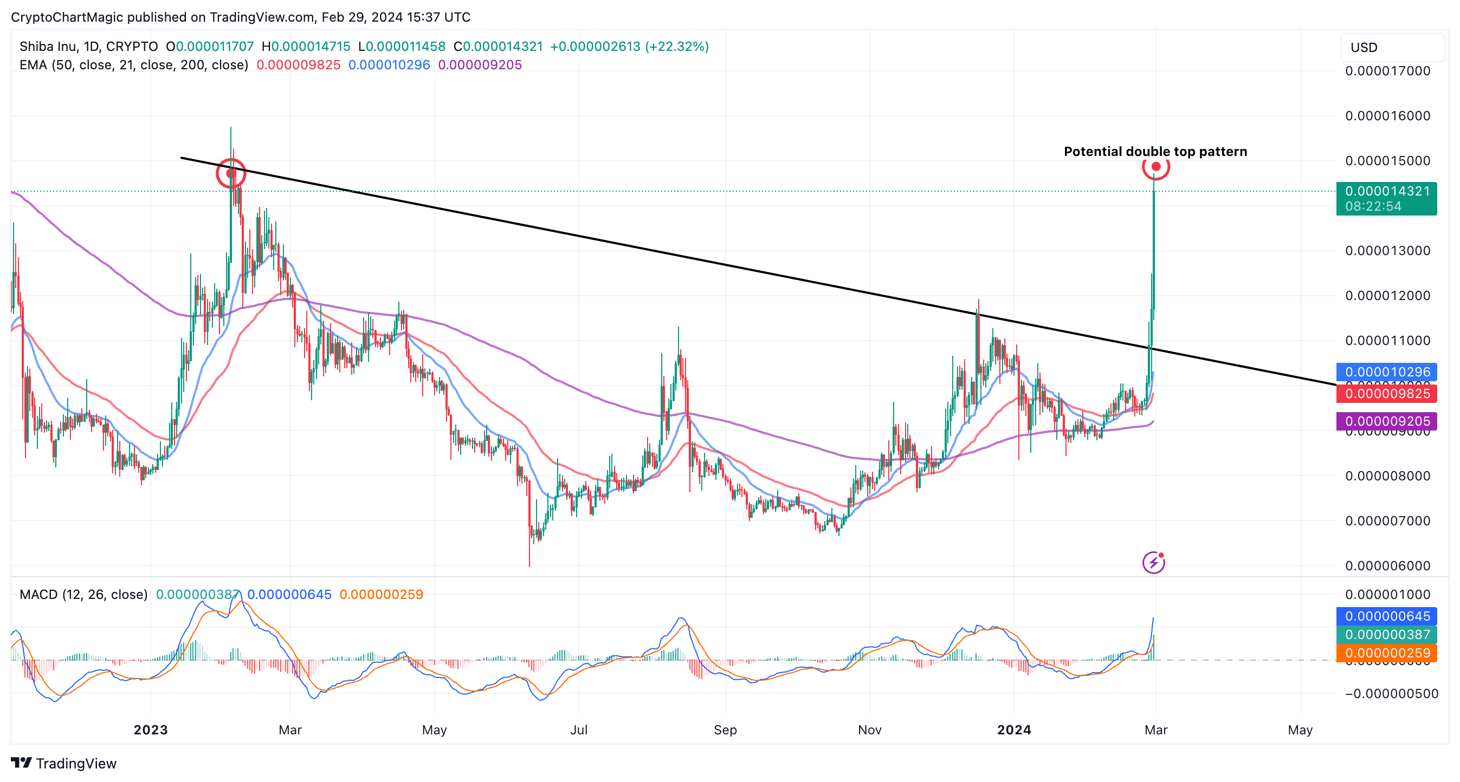Click the Sep time axis label
This screenshot has height=782, width=1460.
(726, 729)
